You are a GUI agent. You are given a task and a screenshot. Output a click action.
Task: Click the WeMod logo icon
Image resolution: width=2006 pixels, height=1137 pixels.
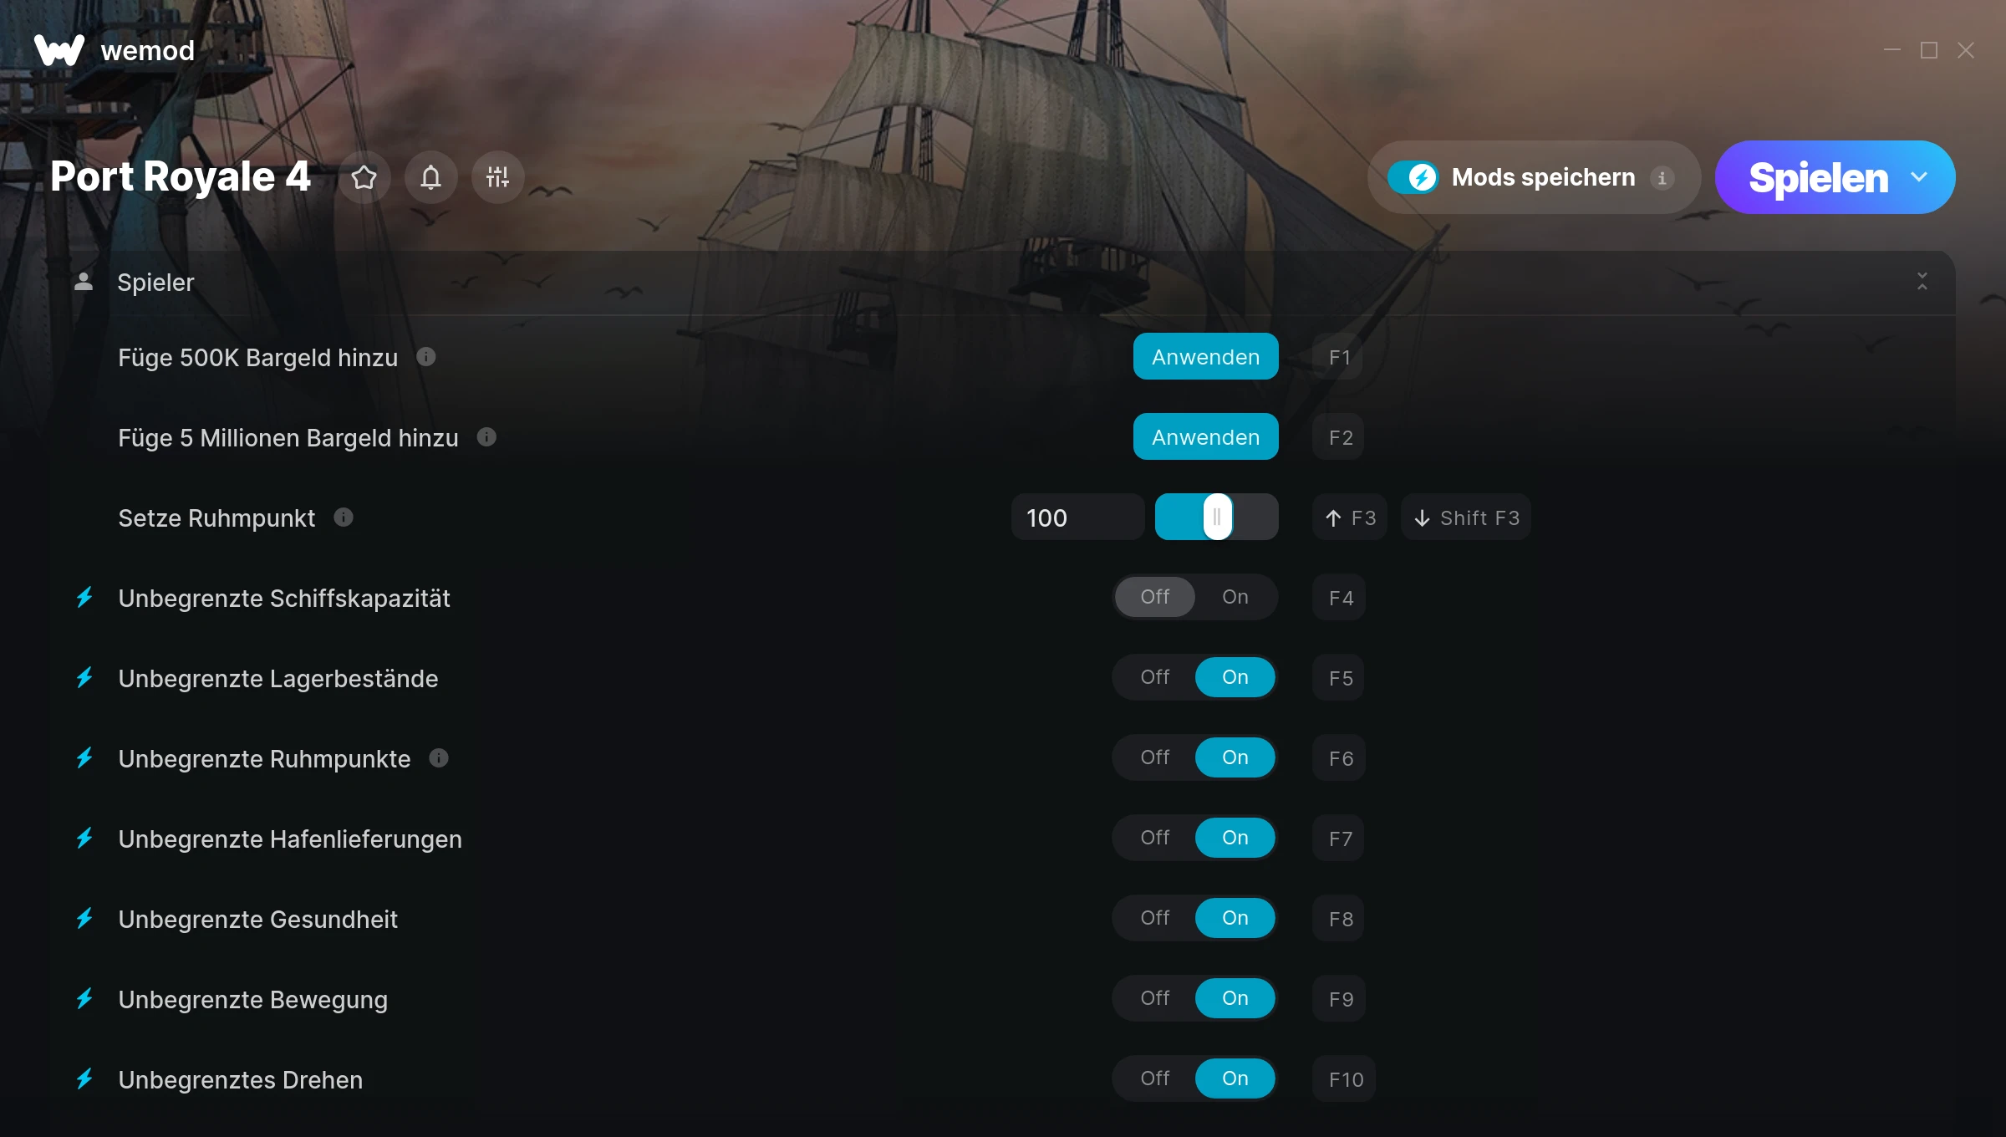point(59,50)
